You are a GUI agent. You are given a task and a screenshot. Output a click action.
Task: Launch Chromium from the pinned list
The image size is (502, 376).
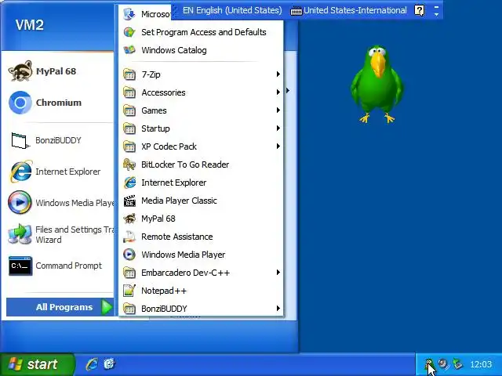20,103
